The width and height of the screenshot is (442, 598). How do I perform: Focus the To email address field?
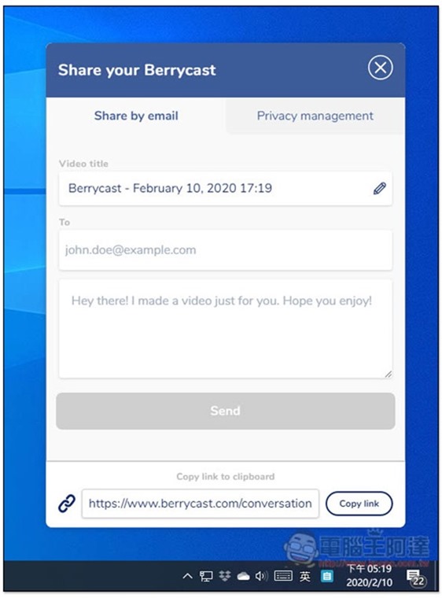(226, 250)
